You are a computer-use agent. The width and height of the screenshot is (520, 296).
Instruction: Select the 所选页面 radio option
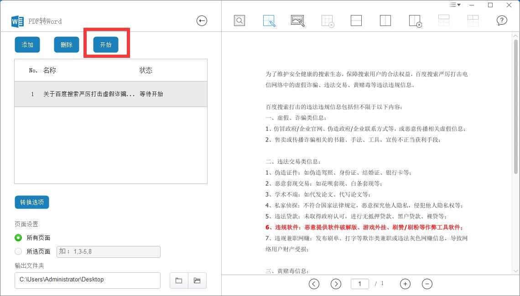click(x=18, y=251)
